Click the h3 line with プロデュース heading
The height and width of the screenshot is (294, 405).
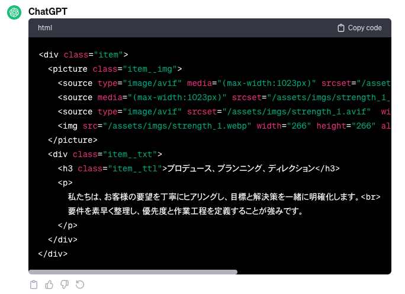198,168
